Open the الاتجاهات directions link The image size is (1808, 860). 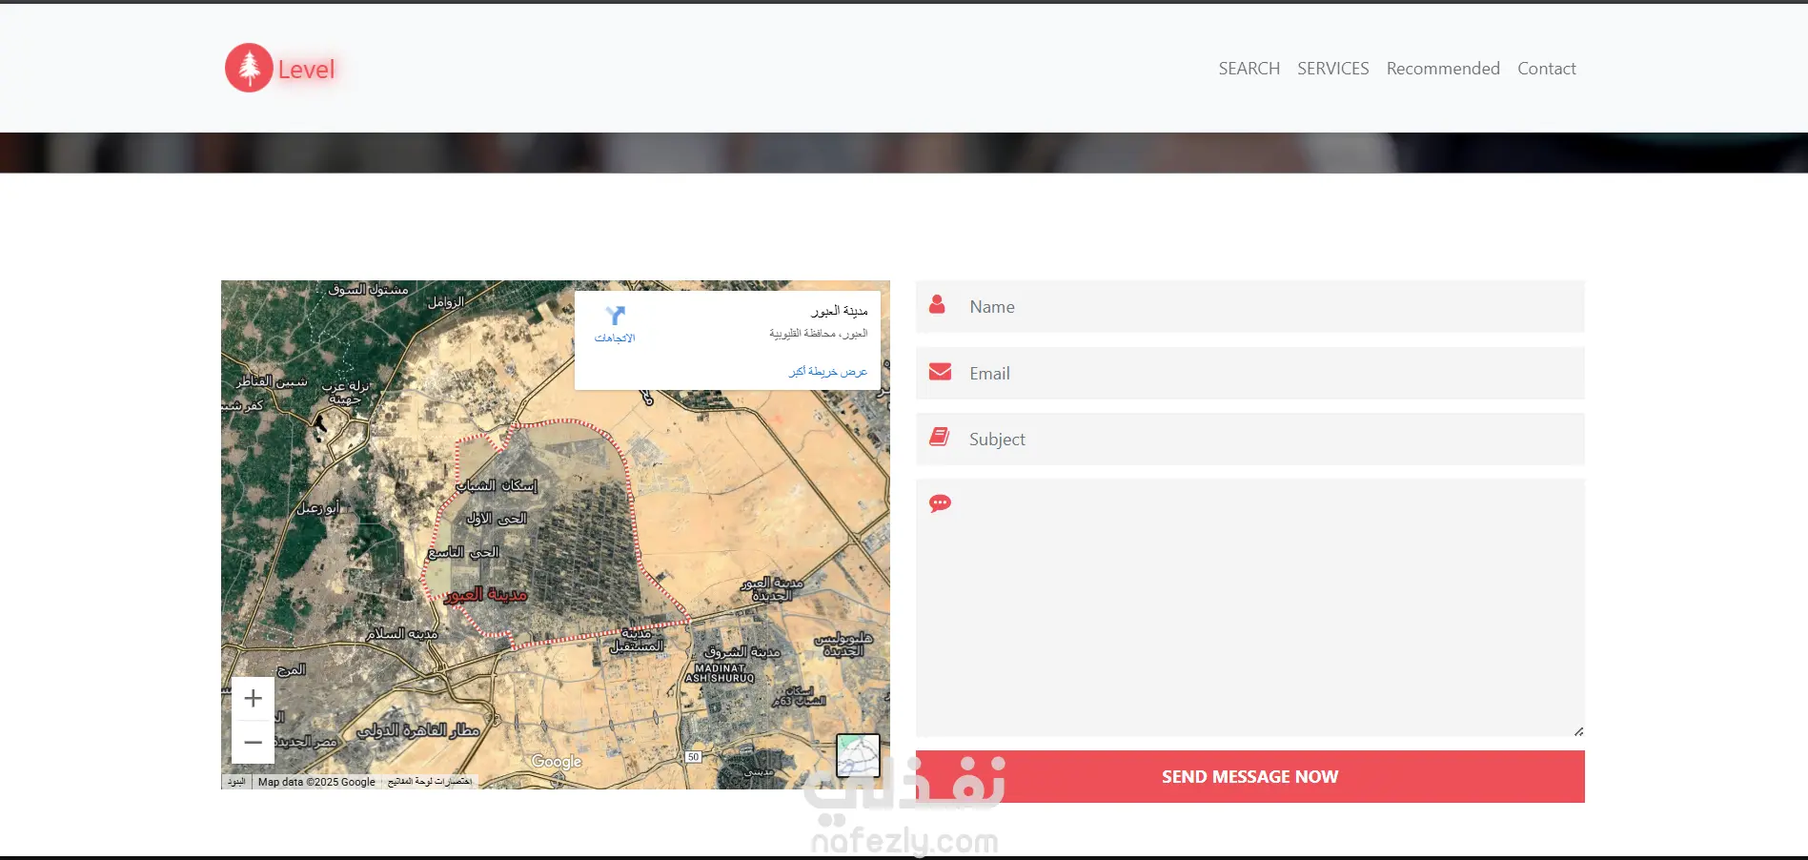coord(615,338)
